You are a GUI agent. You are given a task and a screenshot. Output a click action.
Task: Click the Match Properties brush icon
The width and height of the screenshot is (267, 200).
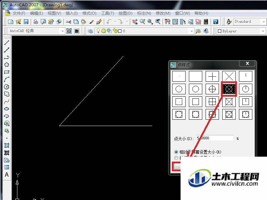(91, 22)
